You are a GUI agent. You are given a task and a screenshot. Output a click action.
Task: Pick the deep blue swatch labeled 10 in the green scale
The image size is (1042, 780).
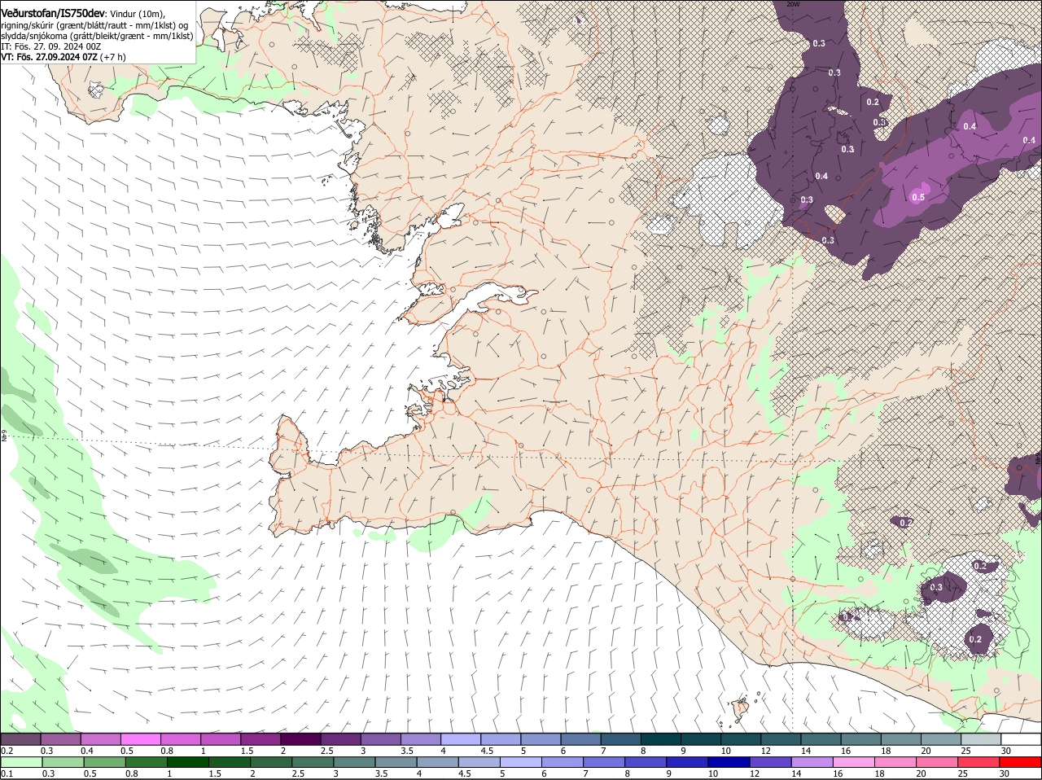728,762
